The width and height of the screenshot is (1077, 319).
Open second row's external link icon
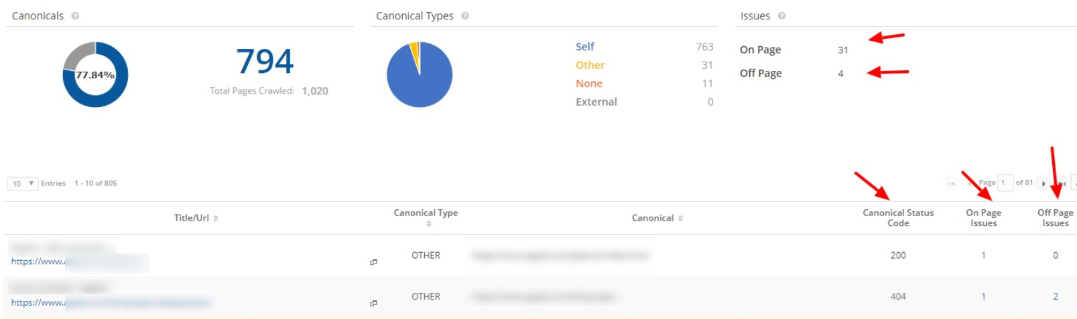[x=373, y=304]
